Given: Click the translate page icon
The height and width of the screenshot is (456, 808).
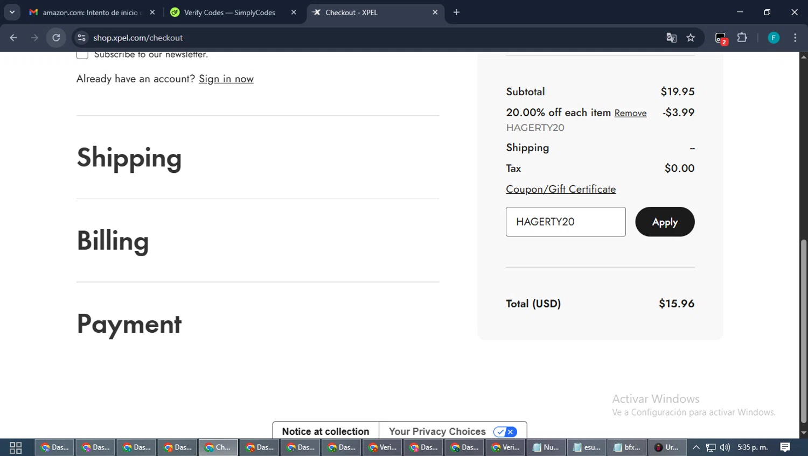Looking at the screenshot, I should (671, 38).
